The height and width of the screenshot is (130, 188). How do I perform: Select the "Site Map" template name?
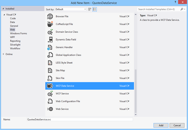tap(60, 70)
